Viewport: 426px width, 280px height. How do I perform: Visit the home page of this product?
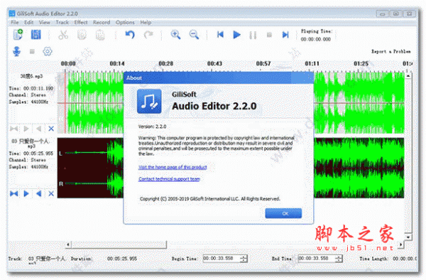click(x=173, y=167)
